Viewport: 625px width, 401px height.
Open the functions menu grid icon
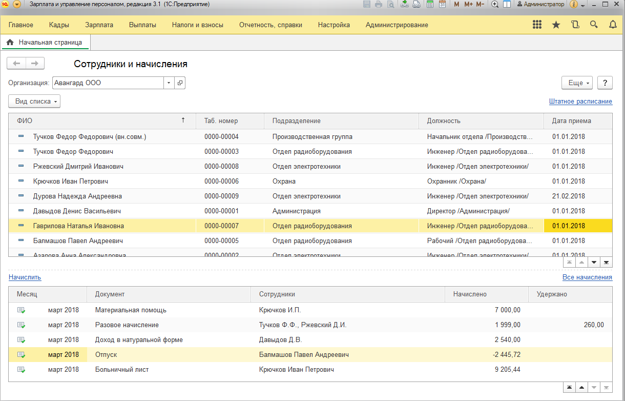(537, 25)
